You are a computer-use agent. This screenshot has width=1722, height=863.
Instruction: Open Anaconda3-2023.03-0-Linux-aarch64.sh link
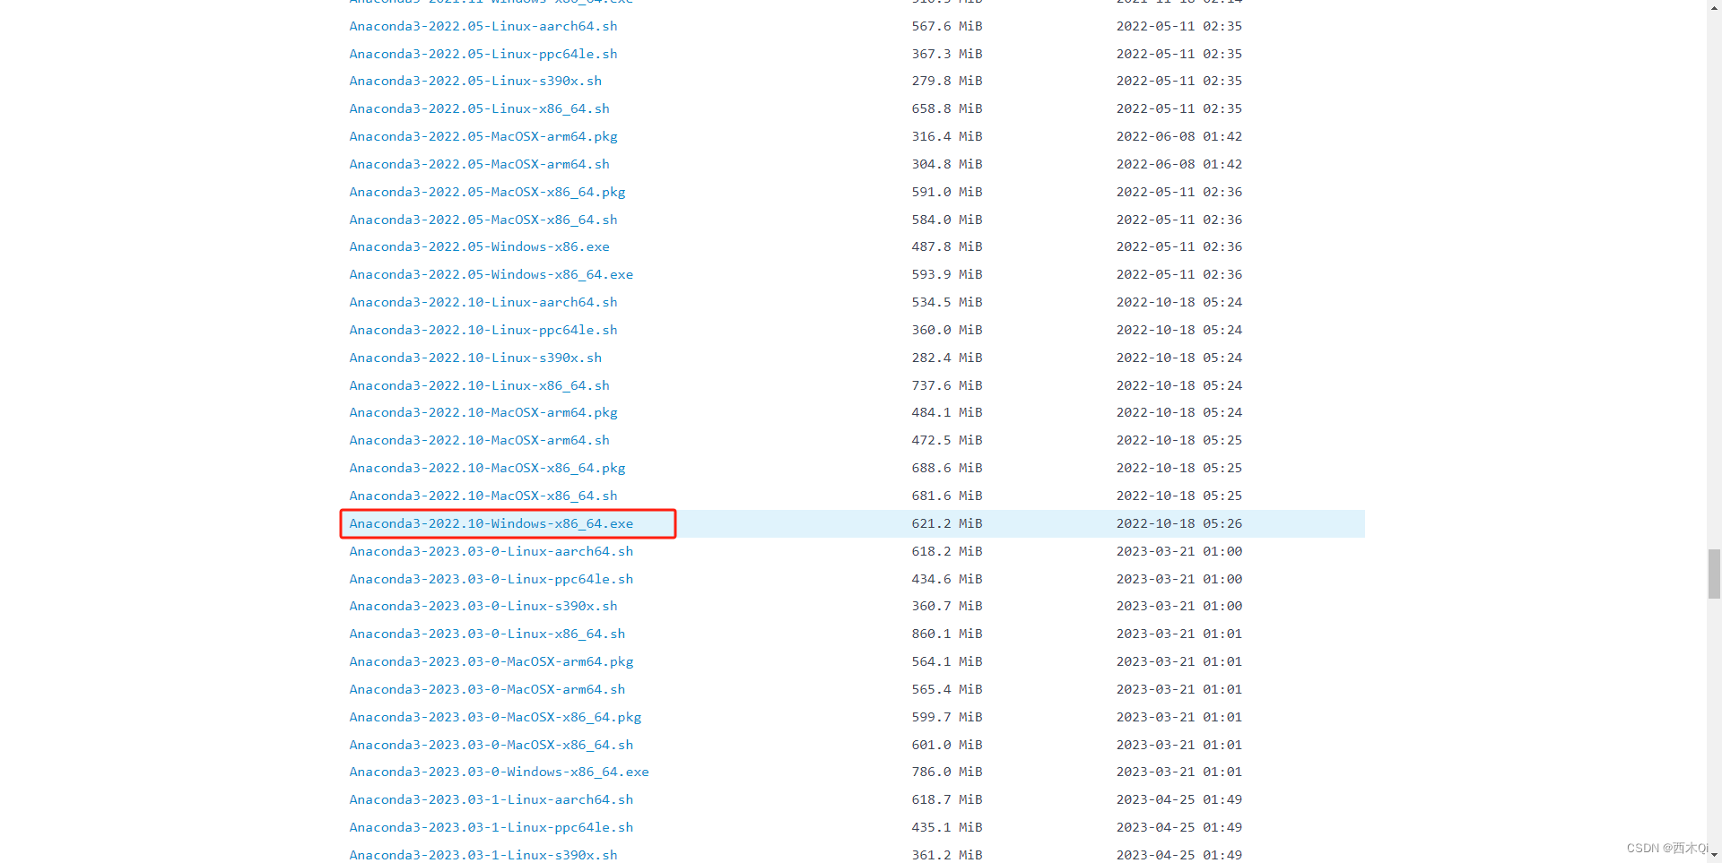[x=491, y=551]
